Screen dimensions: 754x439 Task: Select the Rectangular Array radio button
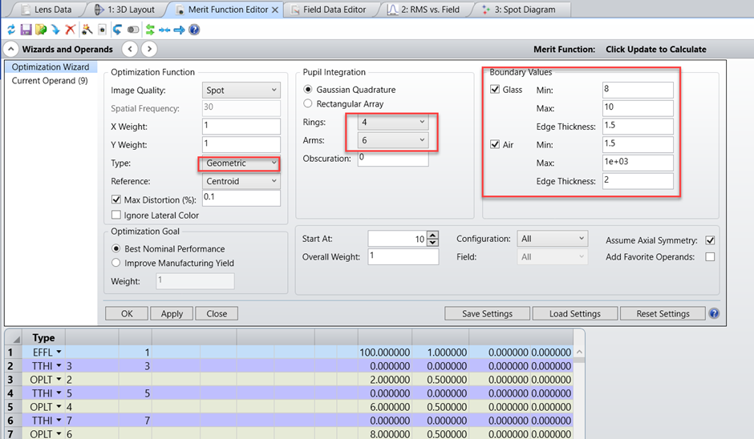click(308, 104)
